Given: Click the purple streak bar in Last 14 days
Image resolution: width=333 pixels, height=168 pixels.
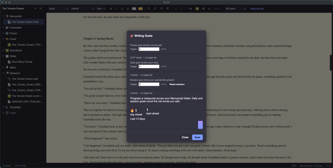Looking at the screenshot, I should [x=200, y=125].
